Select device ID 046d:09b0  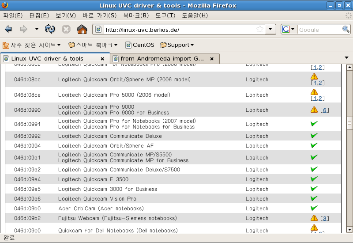(x=27, y=209)
